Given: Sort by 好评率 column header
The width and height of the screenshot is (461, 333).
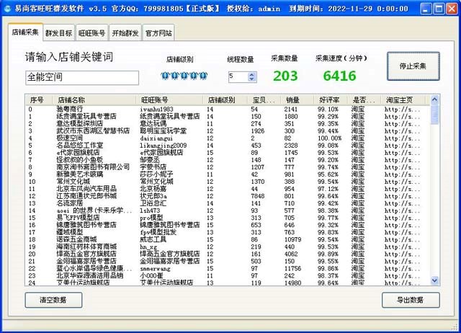Looking at the screenshot, I should point(330,100).
